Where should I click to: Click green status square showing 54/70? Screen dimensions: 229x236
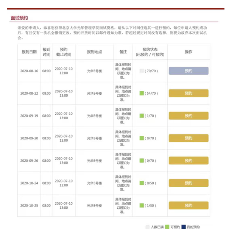[x=142, y=93]
